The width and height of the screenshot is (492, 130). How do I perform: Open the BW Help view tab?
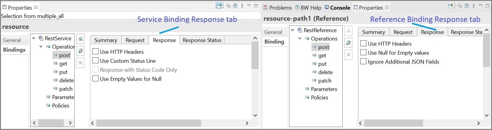tap(308, 8)
